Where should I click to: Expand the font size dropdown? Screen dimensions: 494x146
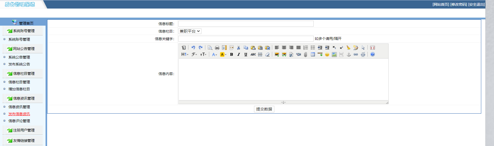[x=203, y=54]
